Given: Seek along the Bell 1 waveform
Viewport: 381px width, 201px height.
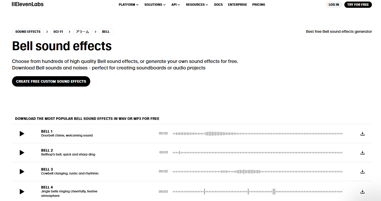Looking at the screenshot, I should click(257, 133).
